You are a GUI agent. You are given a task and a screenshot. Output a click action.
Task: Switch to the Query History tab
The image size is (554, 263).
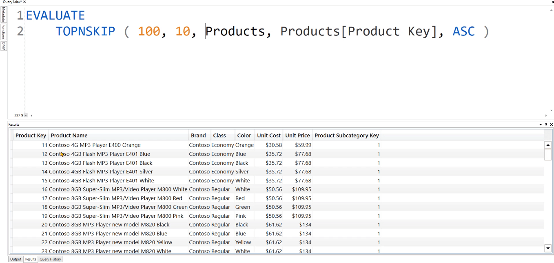coord(50,259)
